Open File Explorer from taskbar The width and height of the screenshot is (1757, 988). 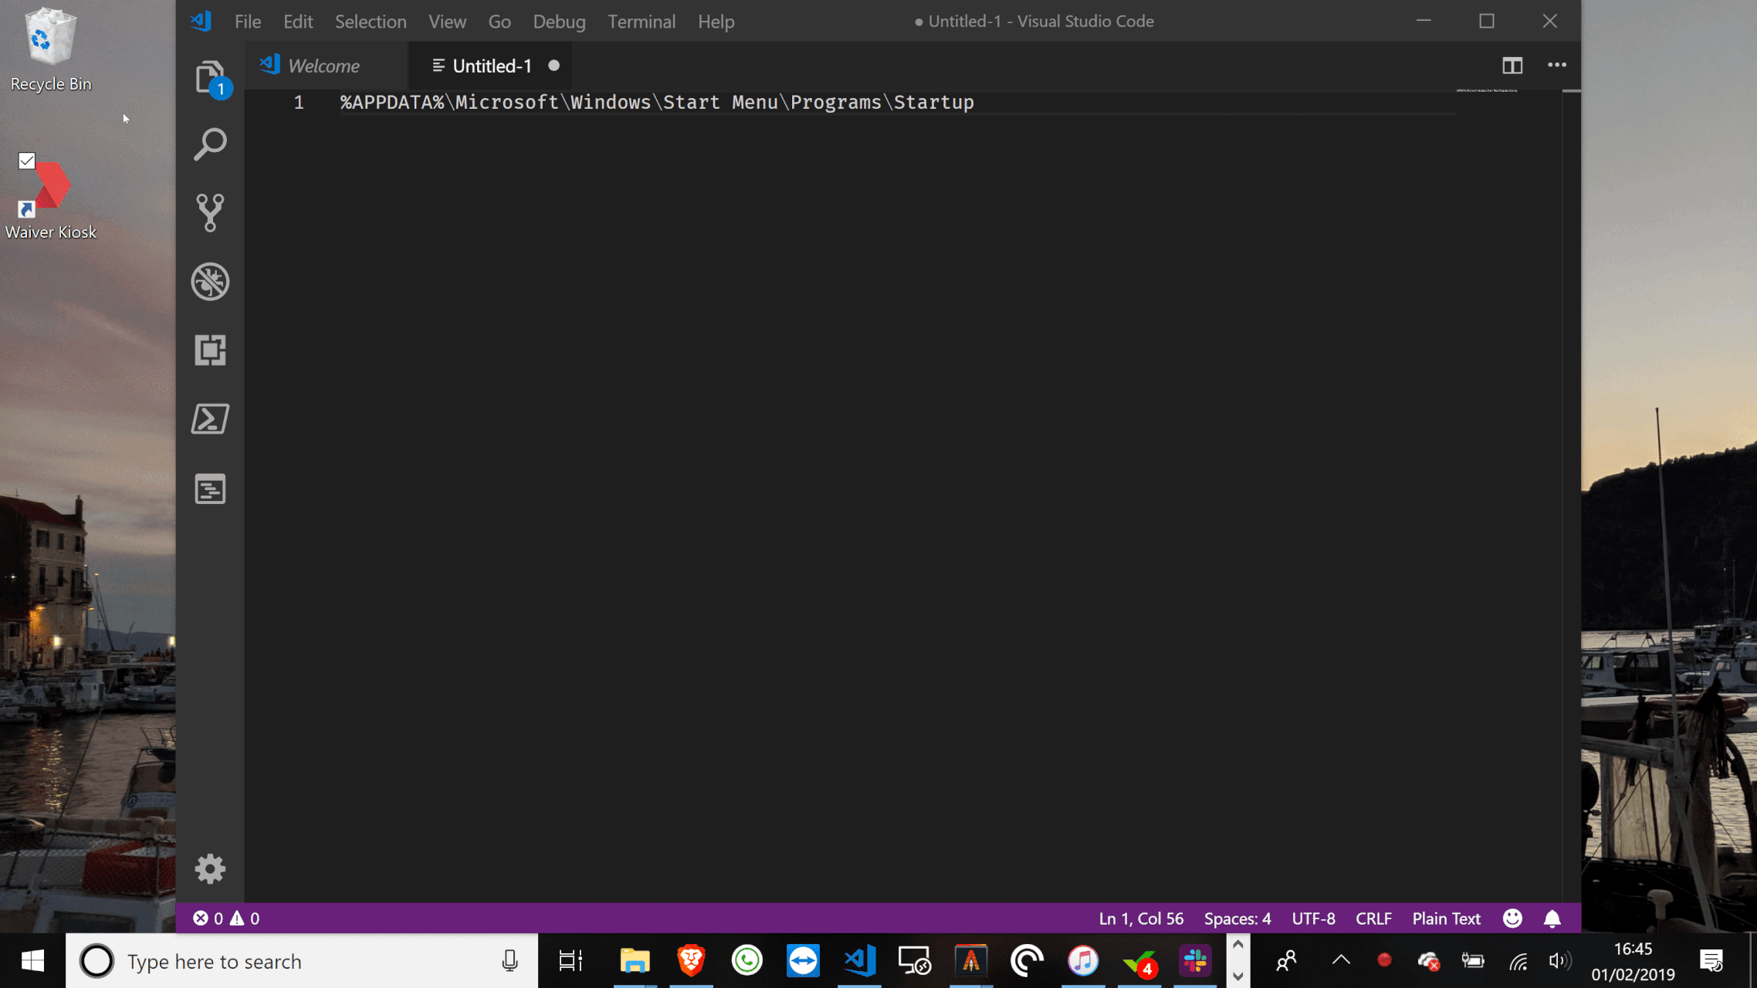(x=635, y=961)
